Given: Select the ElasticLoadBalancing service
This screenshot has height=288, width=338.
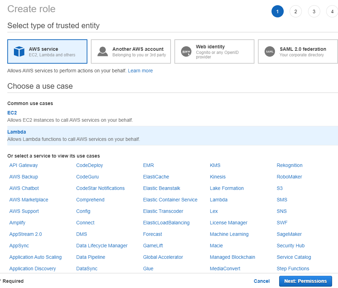Looking at the screenshot, I should (166, 223).
